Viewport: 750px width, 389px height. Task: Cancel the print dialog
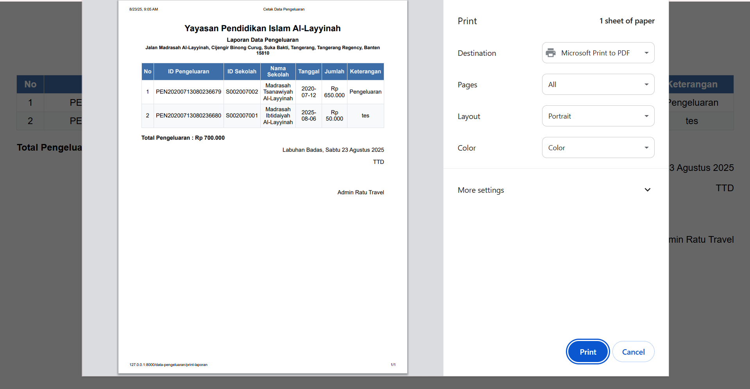tap(633, 352)
